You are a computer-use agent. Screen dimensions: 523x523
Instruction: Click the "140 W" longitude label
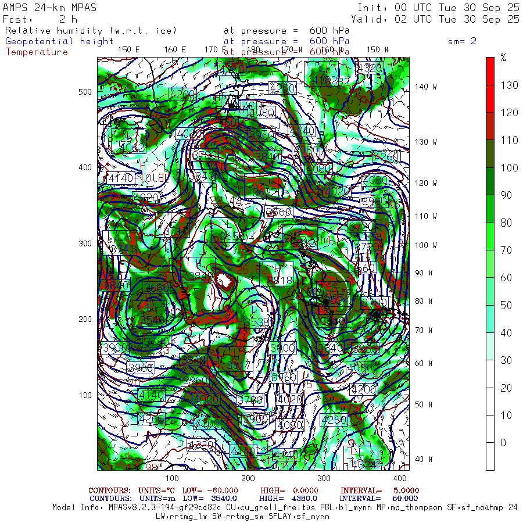(425, 87)
